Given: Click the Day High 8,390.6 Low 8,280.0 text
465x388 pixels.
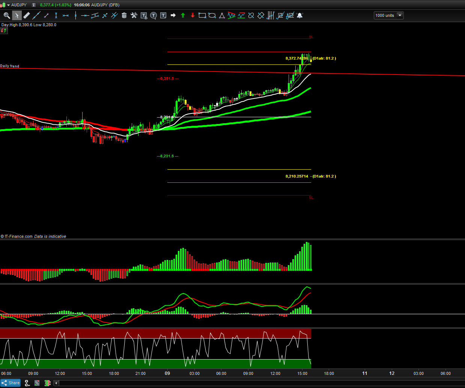Looking at the screenshot, I should (x=29, y=25).
